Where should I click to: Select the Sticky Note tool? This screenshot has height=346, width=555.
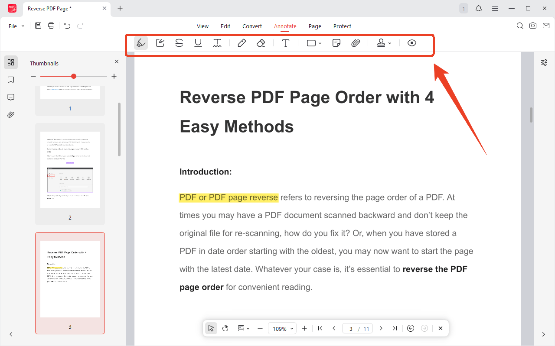pyautogui.click(x=336, y=43)
